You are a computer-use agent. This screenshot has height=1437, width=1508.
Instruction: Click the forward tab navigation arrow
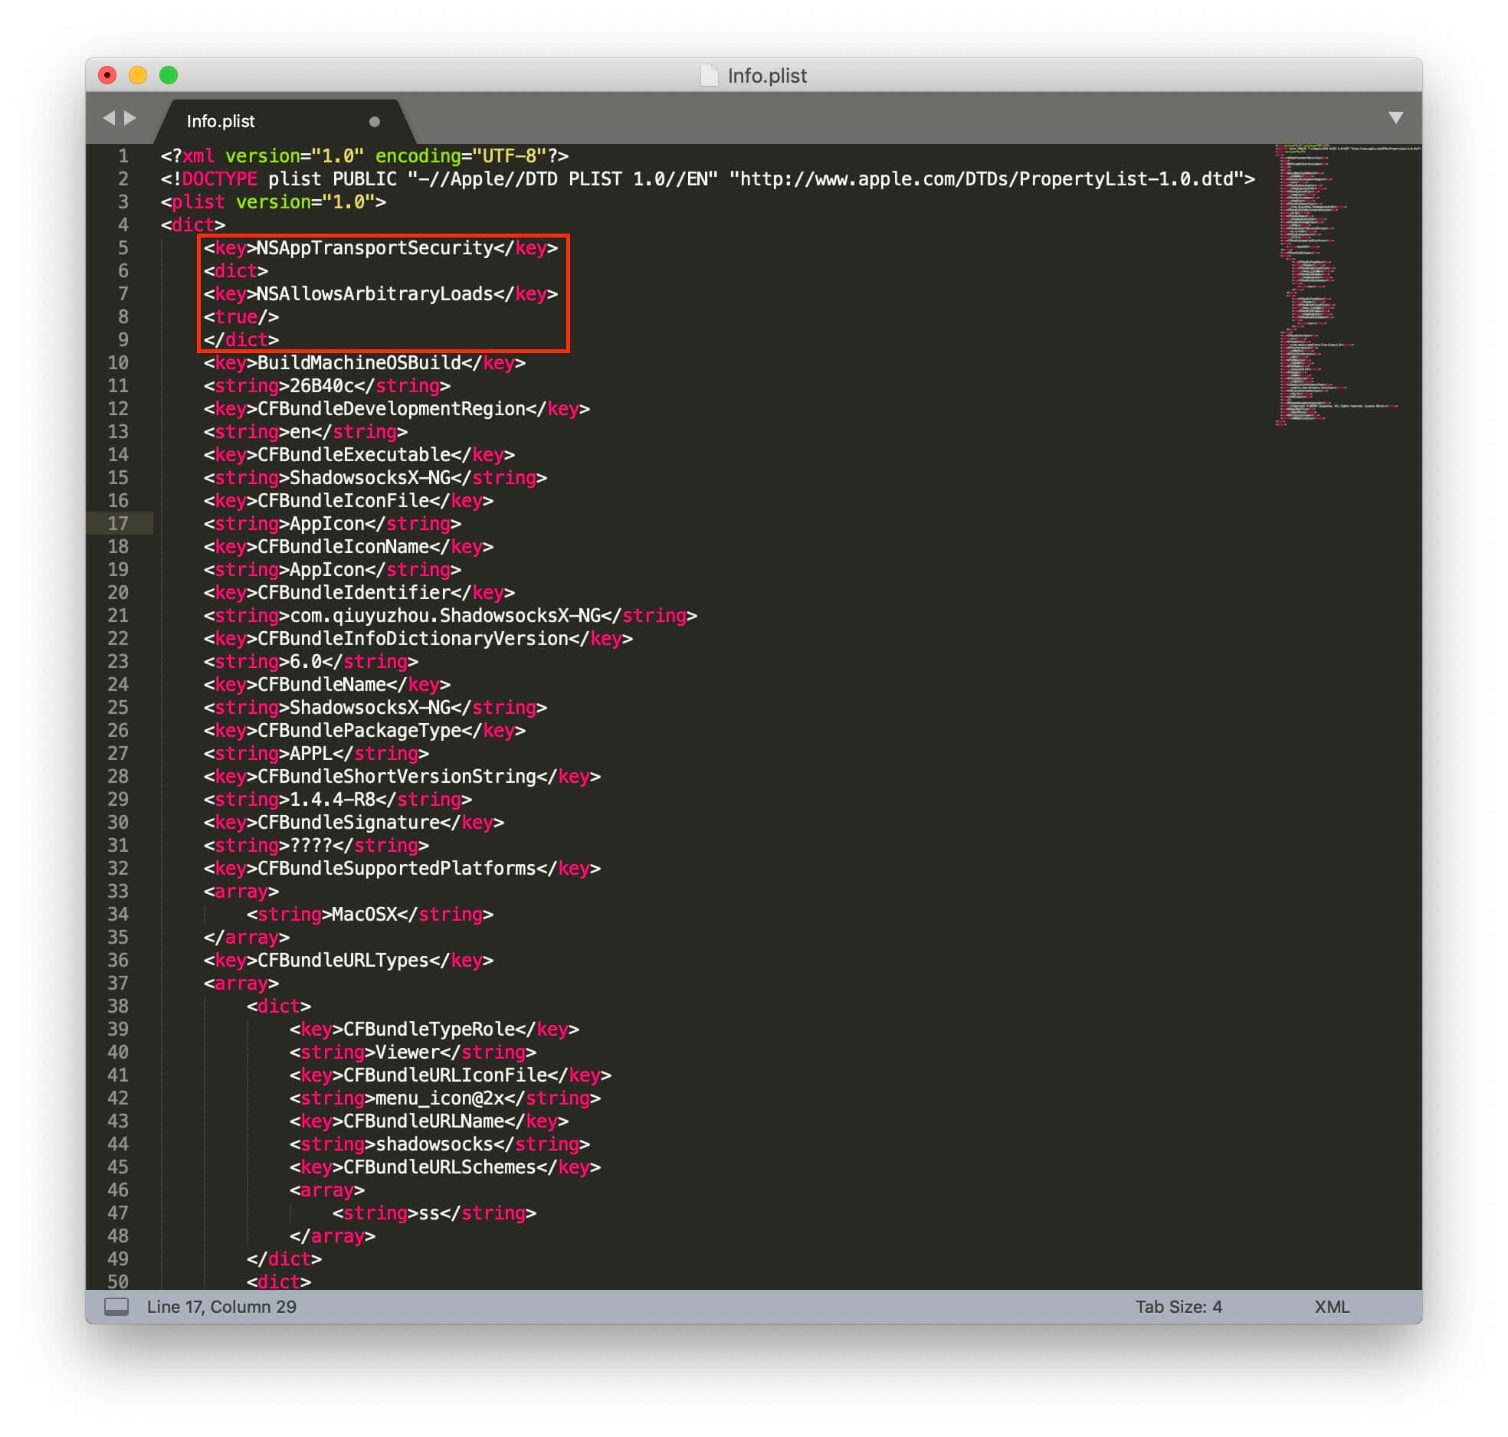pyautogui.click(x=130, y=118)
